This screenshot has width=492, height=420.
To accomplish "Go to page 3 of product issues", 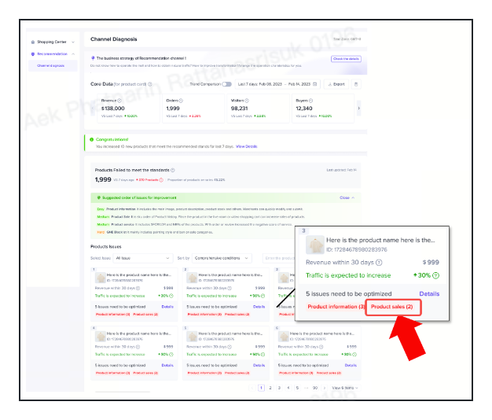I will pyautogui.click(x=279, y=388).
